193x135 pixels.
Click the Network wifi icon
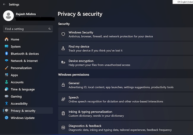point(7,61)
